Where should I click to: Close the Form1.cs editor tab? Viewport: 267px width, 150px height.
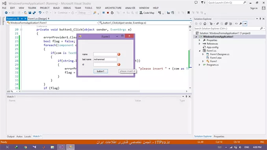(25, 19)
